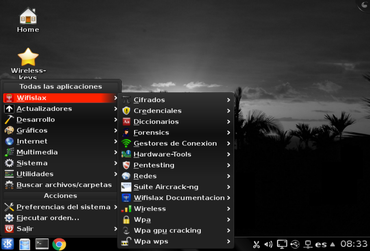Click the Internet globe icon
The image size is (370, 251).
click(x=9, y=141)
